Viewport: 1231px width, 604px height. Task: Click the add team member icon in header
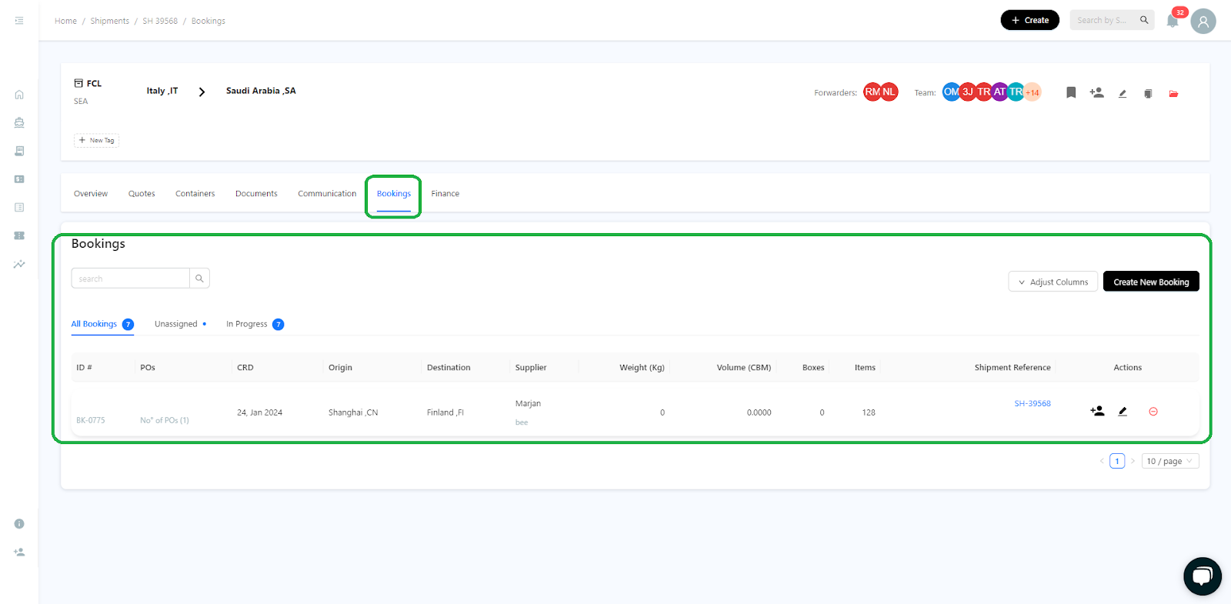(1096, 93)
